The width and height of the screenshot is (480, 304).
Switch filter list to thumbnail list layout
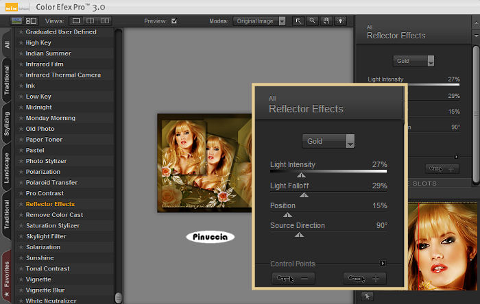pyautogui.click(x=32, y=21)
